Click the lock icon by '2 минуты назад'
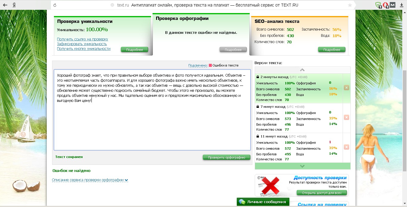This screenshot has height=207, width=407. [x=258, y=77]
